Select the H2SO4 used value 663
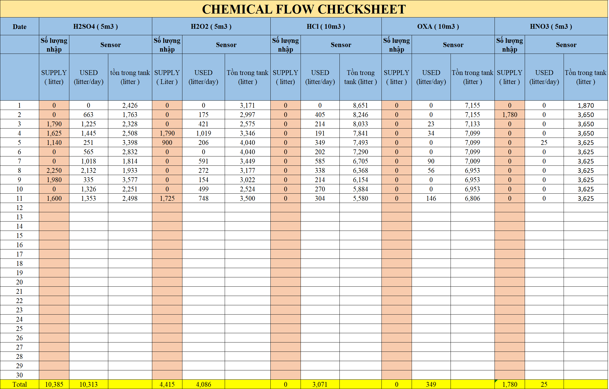The width and height of the screenshot is (609, 389). 89,115
